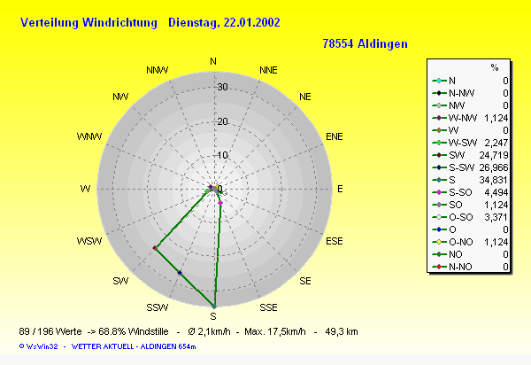
Task: Click the magenta data point near the chart center
Action: coord(219,203)
